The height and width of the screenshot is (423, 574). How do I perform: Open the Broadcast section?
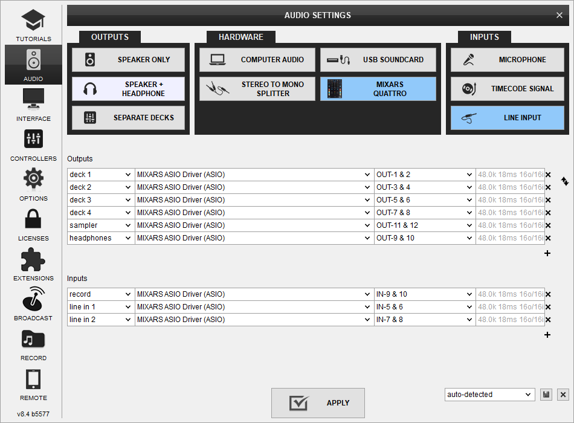33,303
